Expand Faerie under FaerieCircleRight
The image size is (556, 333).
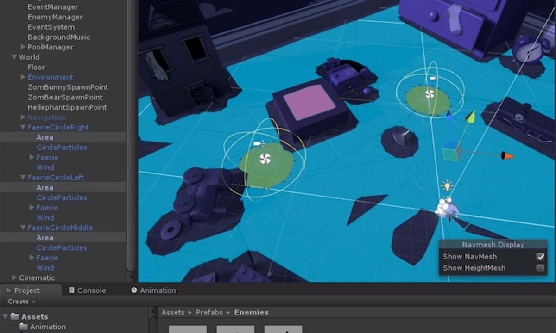point(32,157)
